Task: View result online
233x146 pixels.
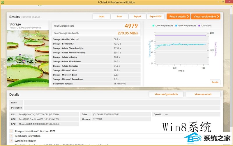Action: pyautogui.click(x=206, y=17)
